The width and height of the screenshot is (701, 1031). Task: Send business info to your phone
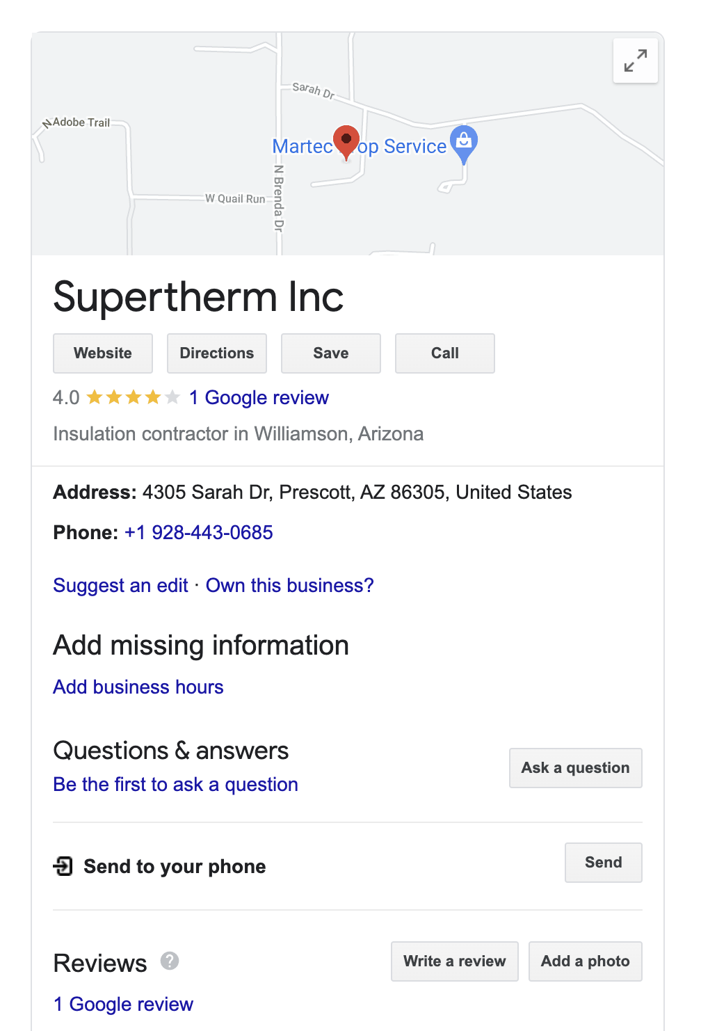click(x=603, y=863)
